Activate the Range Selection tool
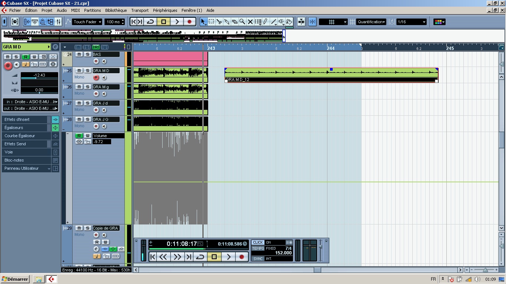This screenshot has width=506, height=284. click(x=211, y=22)
